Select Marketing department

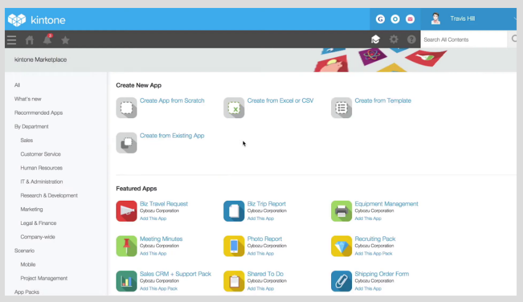tap(32, 210)
